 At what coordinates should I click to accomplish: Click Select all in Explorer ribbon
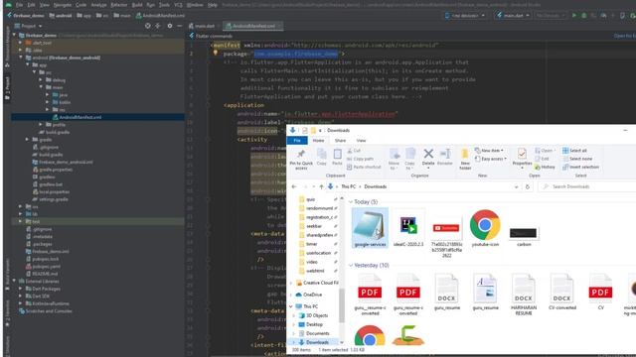pos(574,151)
